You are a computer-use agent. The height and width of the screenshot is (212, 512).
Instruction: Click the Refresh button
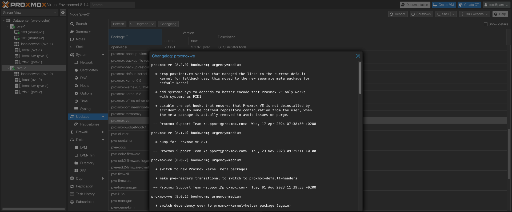coord(118,24)
